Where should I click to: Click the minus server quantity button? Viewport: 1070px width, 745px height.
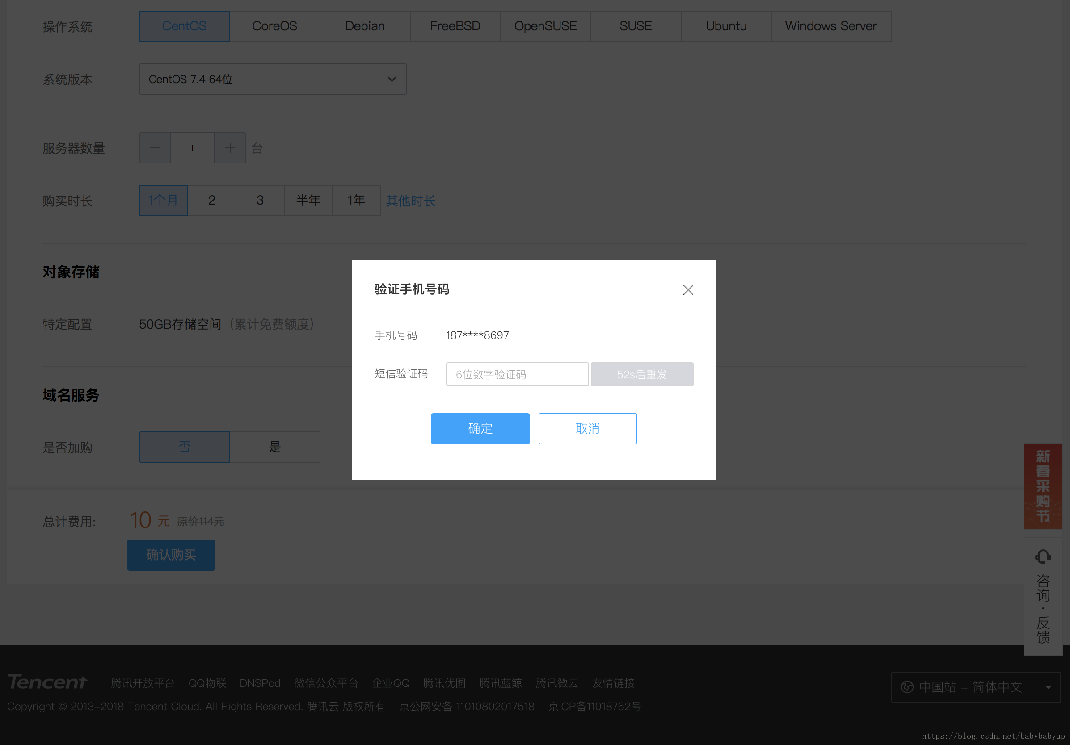coord(155,148)
